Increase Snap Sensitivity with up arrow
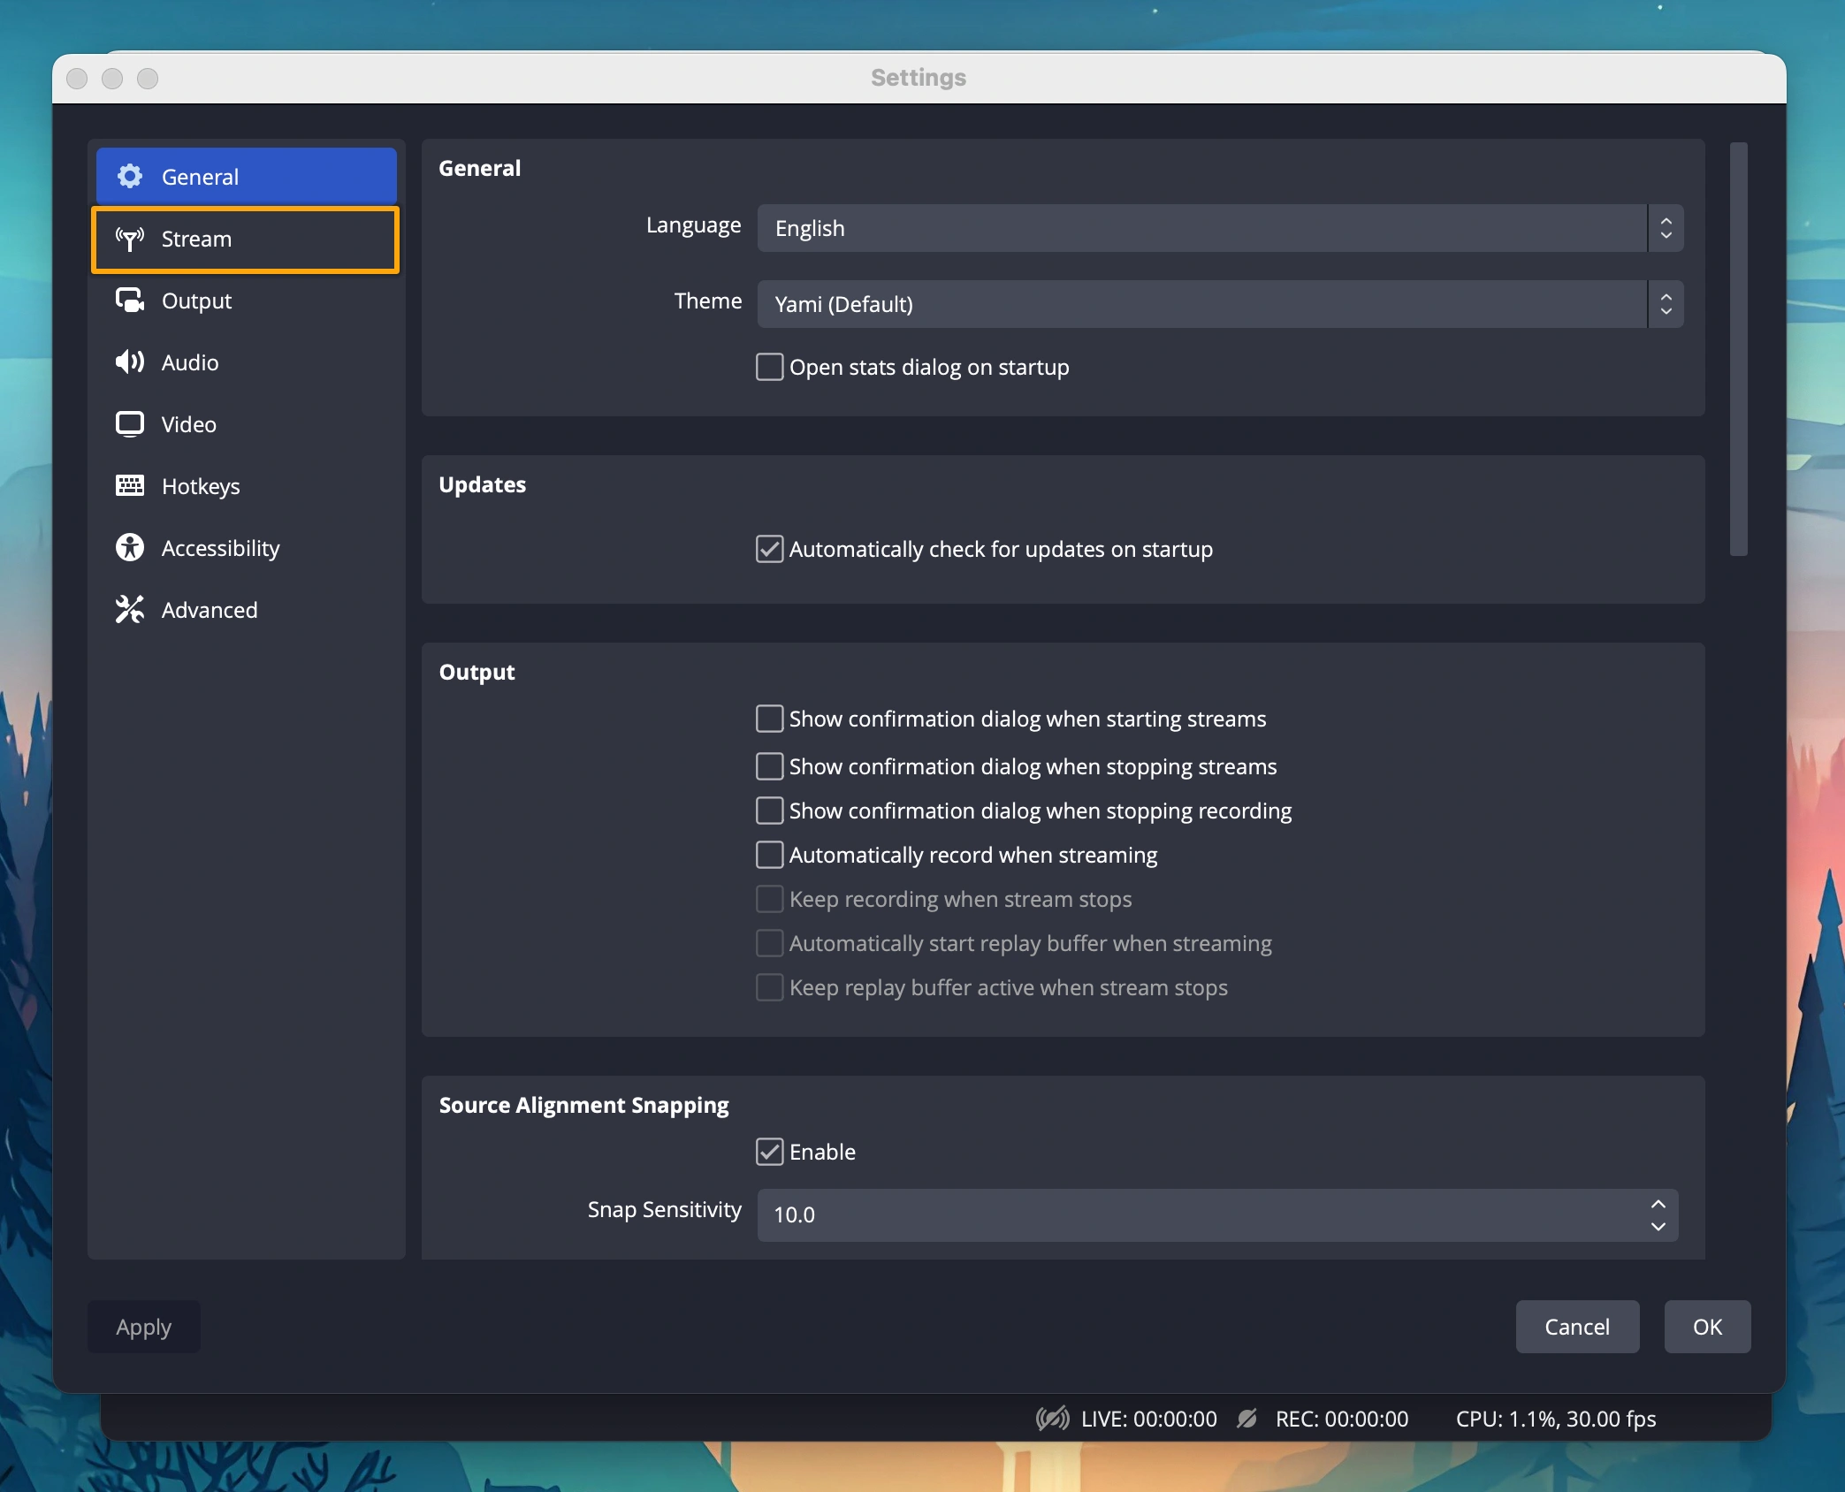Screen dimensions: 1845x1492 [x=1658, y=1204]
